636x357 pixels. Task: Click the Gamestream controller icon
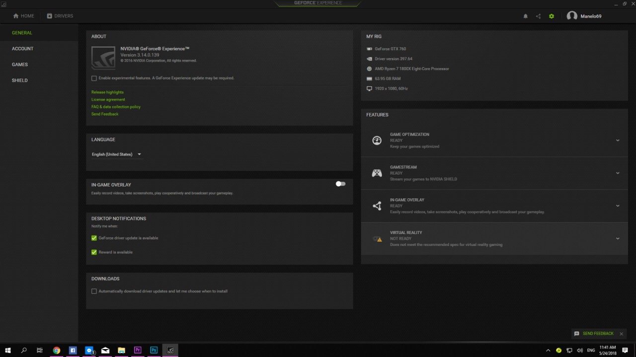[377, 173]
